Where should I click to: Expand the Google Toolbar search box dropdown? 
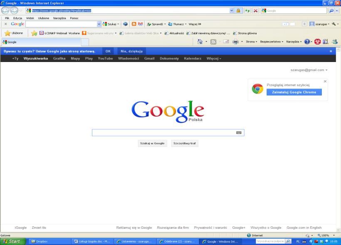99,24
